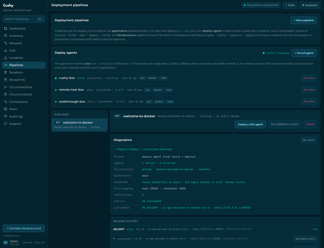Click the Pipelines icon in sidebar
The width and height of the screenshot is (324, 248).
point(6,65)
